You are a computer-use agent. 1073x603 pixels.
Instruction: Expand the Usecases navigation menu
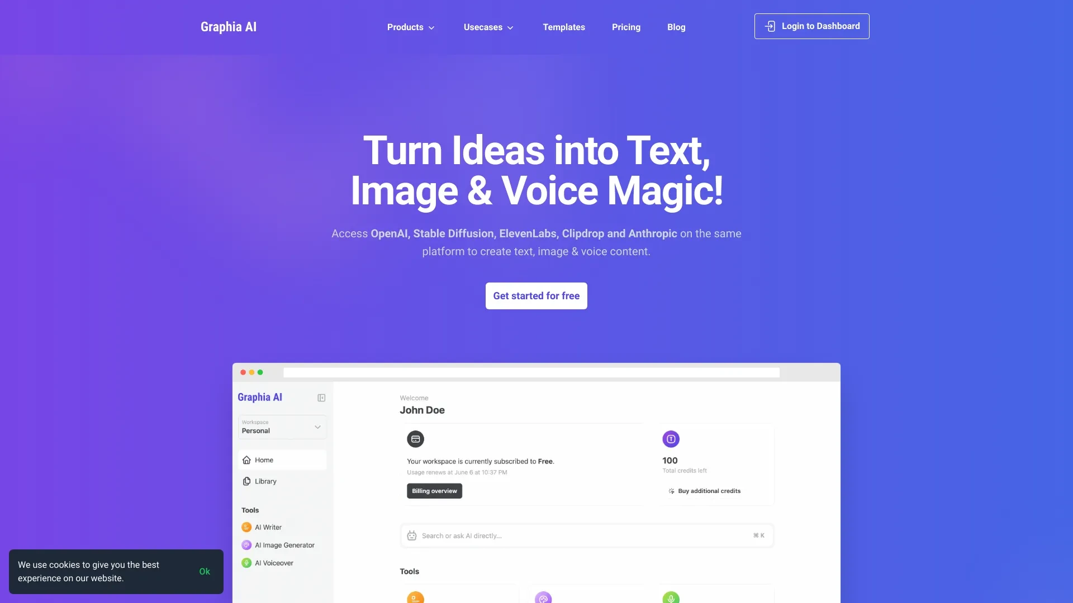488,26
